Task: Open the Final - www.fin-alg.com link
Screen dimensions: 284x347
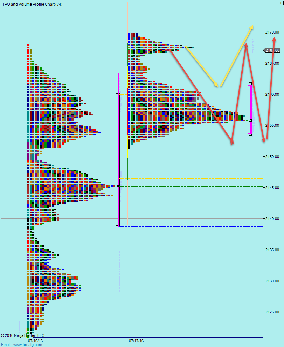Action: (21, 344)
